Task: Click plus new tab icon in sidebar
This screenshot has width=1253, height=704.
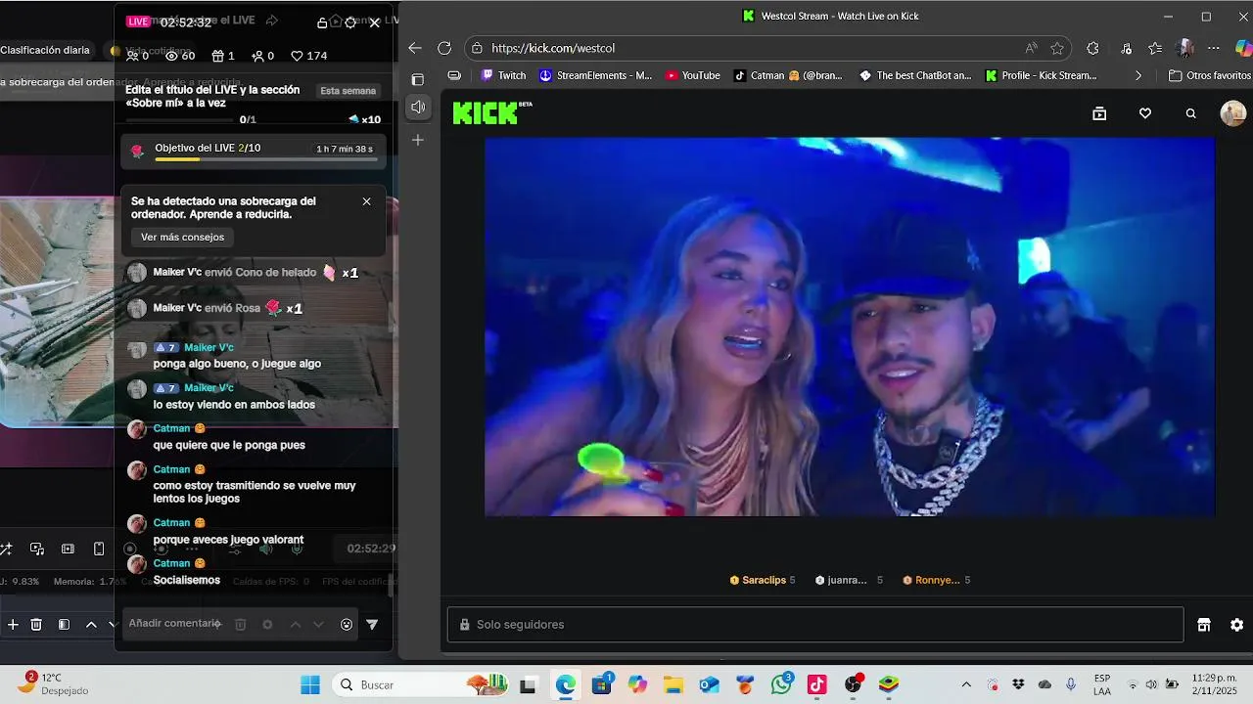Action: 418,141
